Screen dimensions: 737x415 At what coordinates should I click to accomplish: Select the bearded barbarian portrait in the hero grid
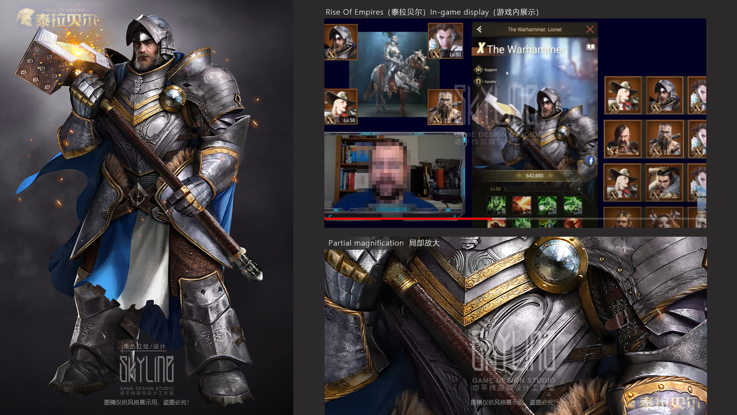point(665,139)
